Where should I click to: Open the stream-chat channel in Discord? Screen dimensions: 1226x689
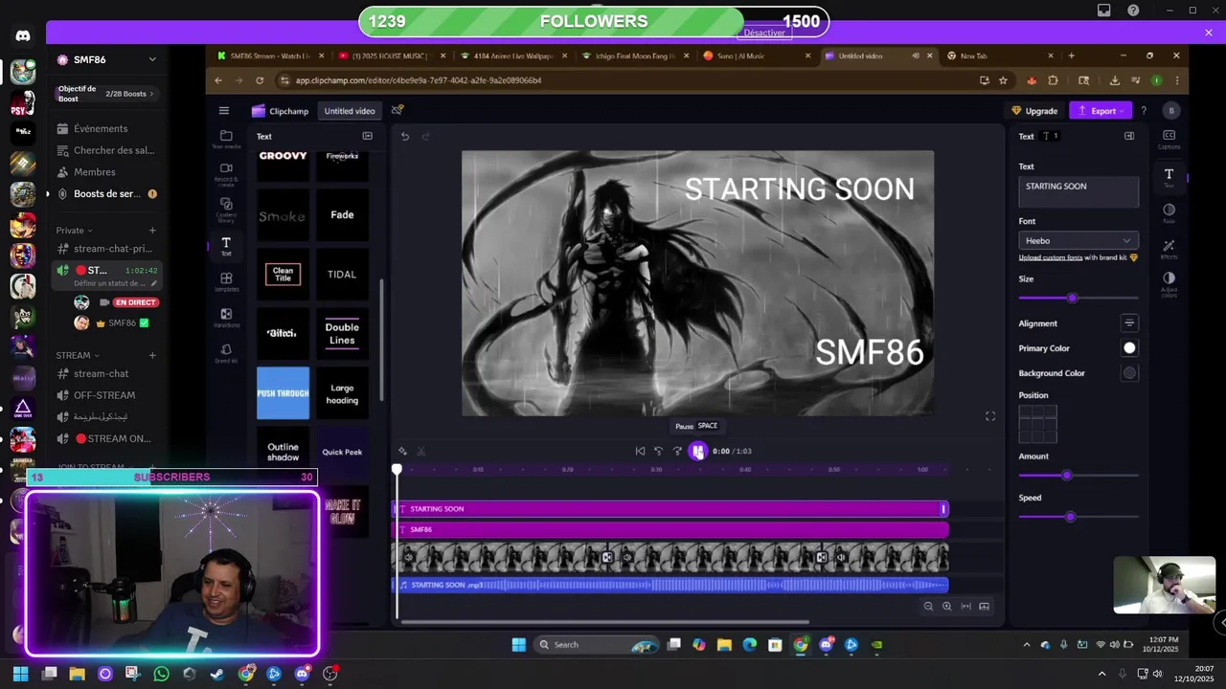[x=102, y=373]
